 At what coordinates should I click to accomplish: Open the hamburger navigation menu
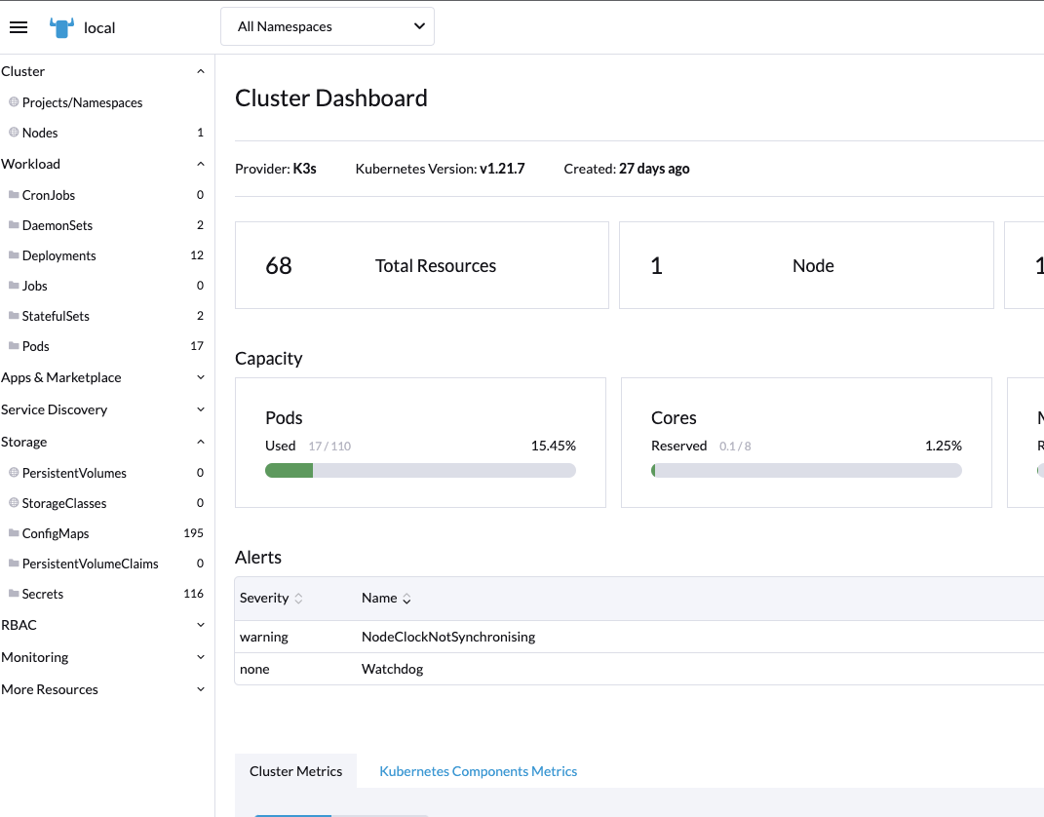click(18, 26)
